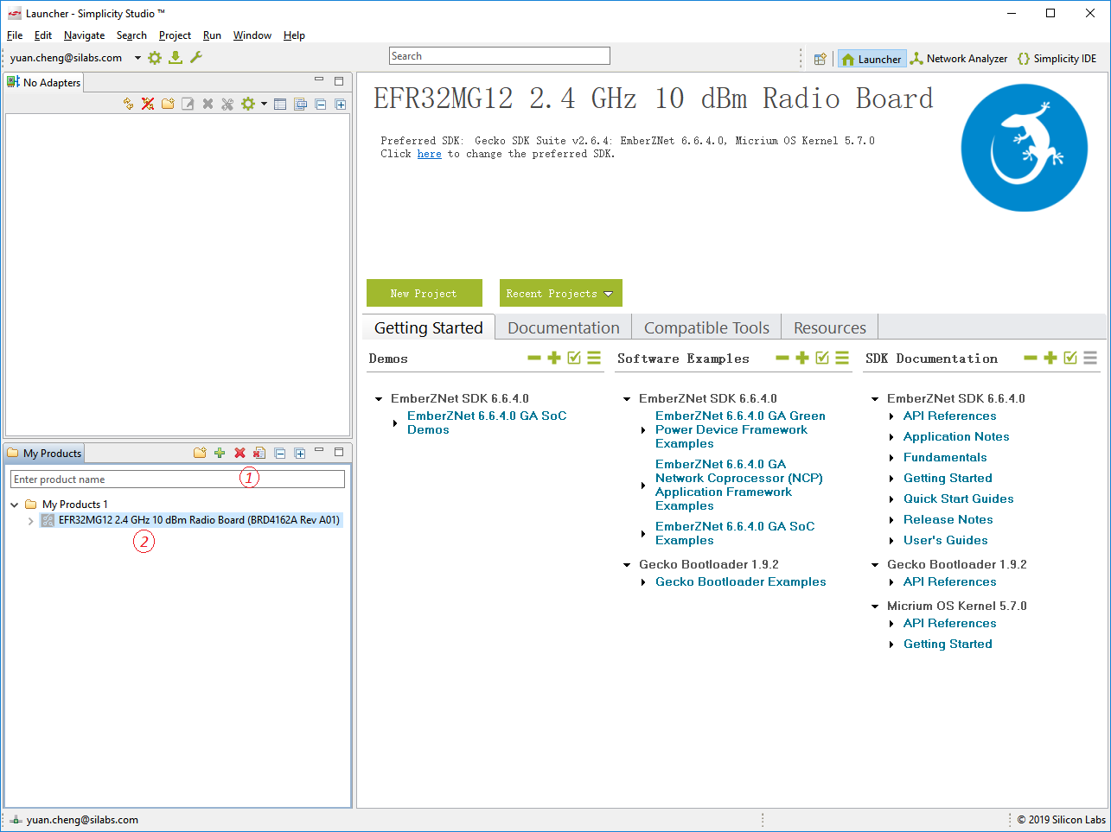
Task: Toggle SDK Documentation filter checkbox icon
Action: coord(1070,358)
